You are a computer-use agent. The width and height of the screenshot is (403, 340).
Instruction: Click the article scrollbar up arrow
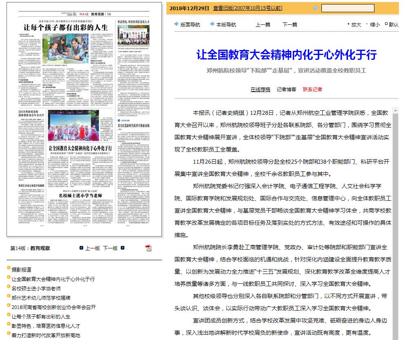coord(395,110)
